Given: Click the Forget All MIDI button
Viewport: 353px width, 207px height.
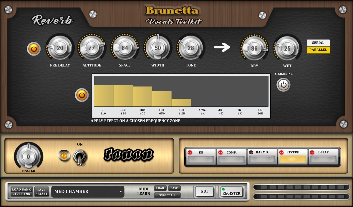Looking at the screenshot, I should tap(167, 195).
